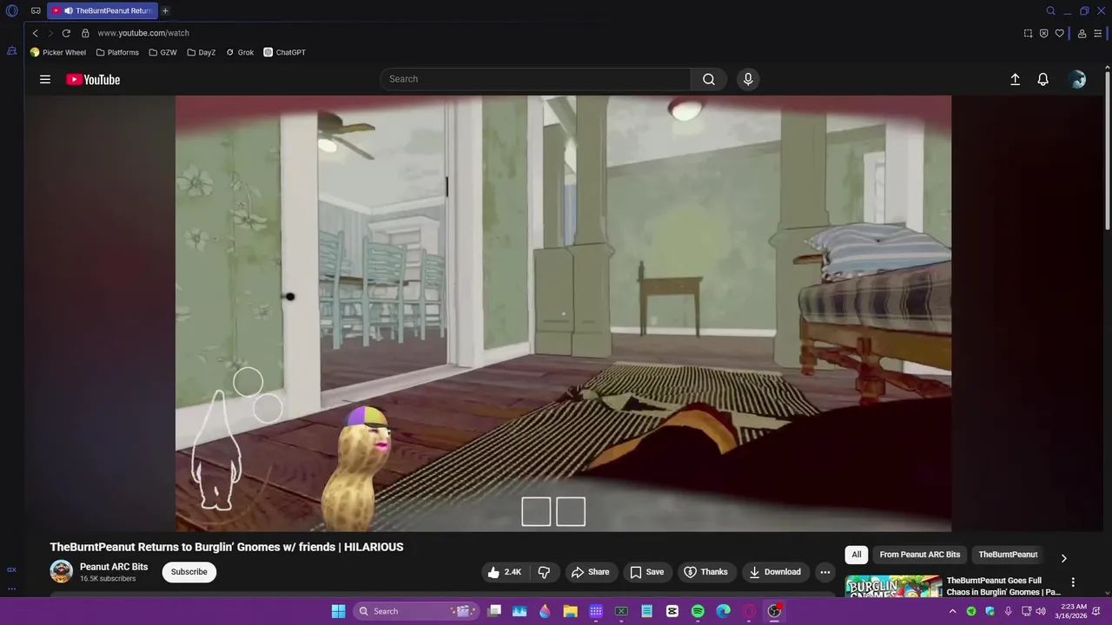This screenshot has height=625, width=1112.
Task: Open OBS Studio from the taskbar
Action: click(774, 611)
